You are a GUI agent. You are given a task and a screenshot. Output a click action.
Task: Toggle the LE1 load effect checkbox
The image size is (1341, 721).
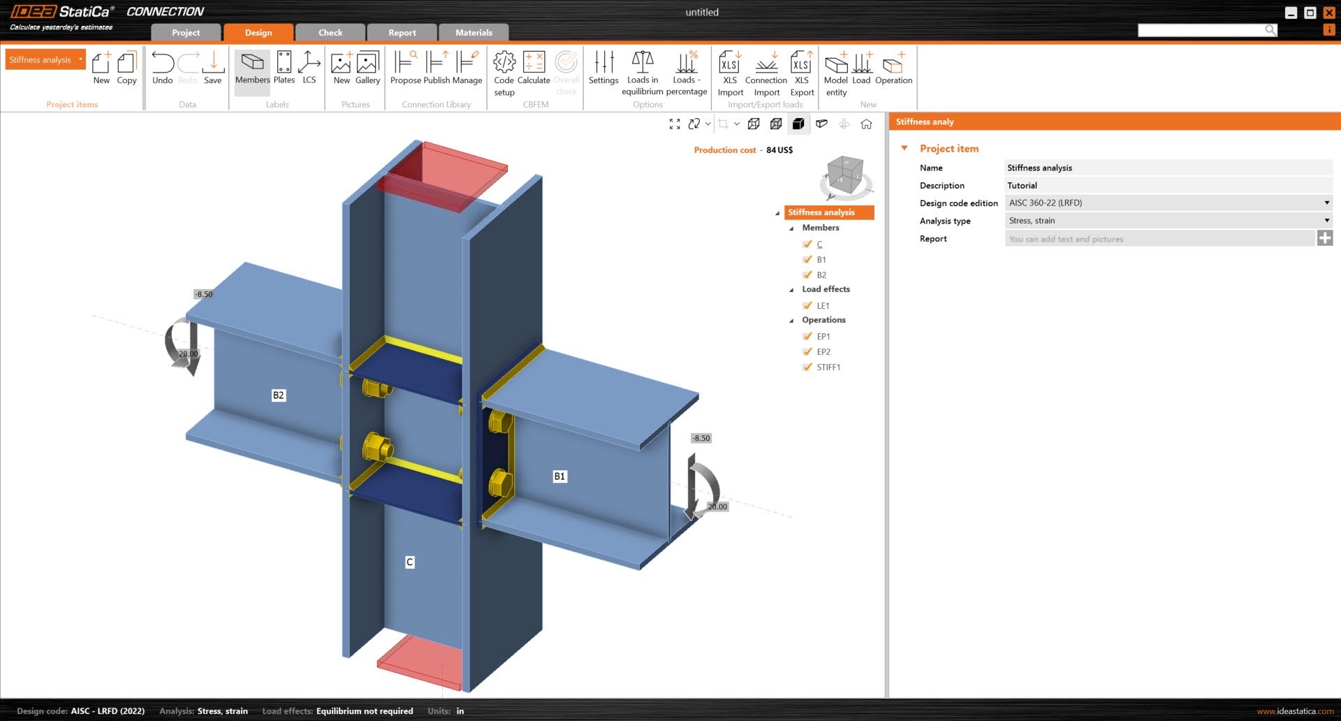coord(807,305)
